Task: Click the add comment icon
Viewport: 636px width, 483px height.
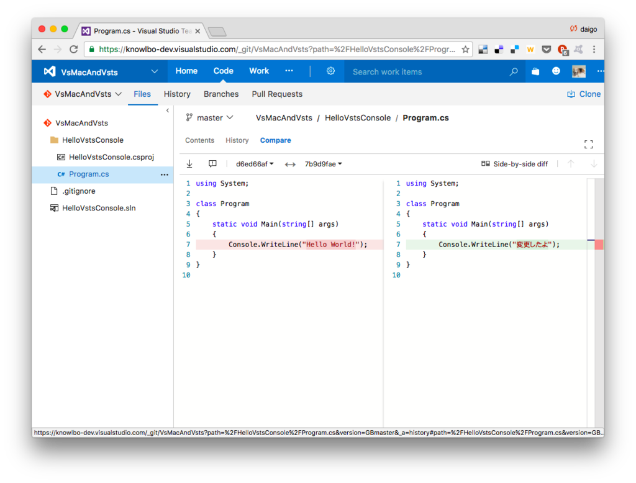Action: pyautogui.click(x=212, y=164)
